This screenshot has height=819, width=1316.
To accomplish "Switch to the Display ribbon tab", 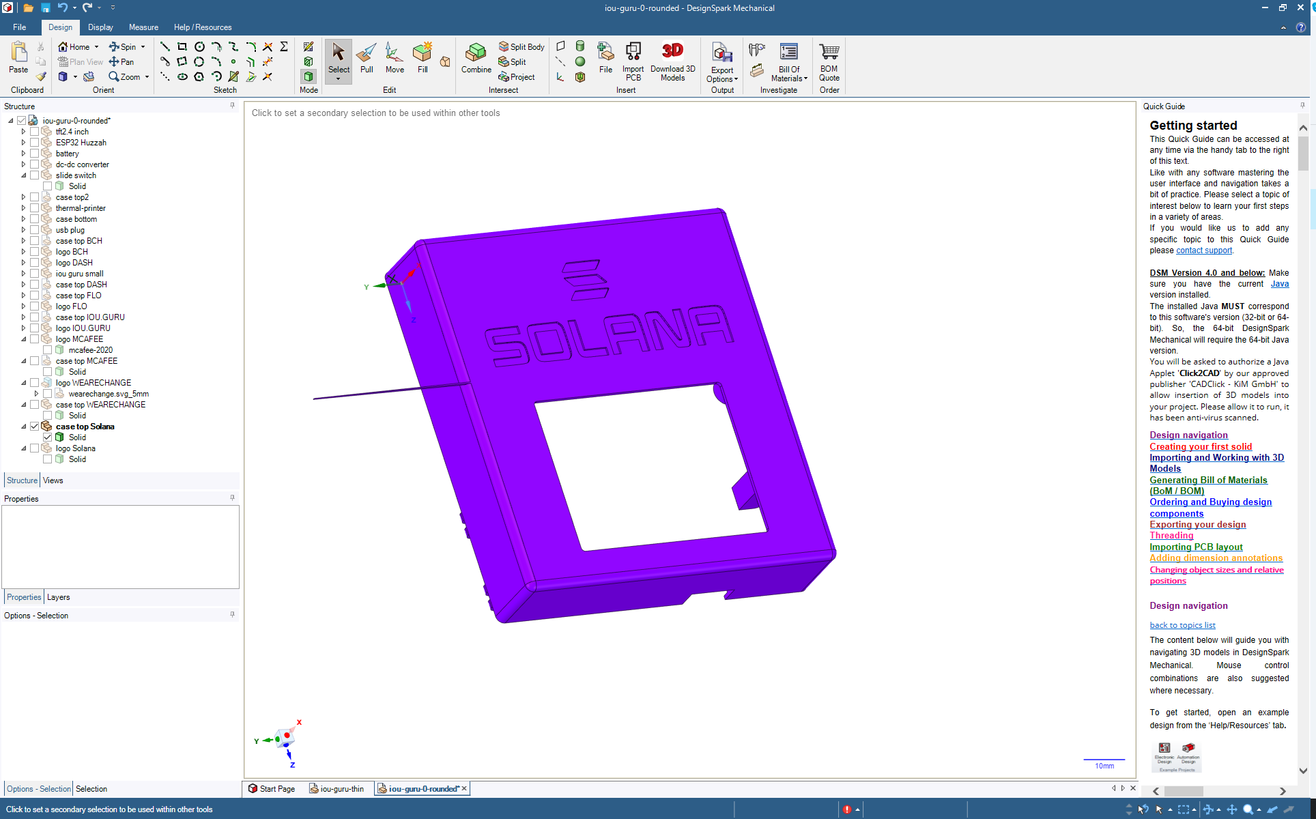I will click(x=100, y=27).
